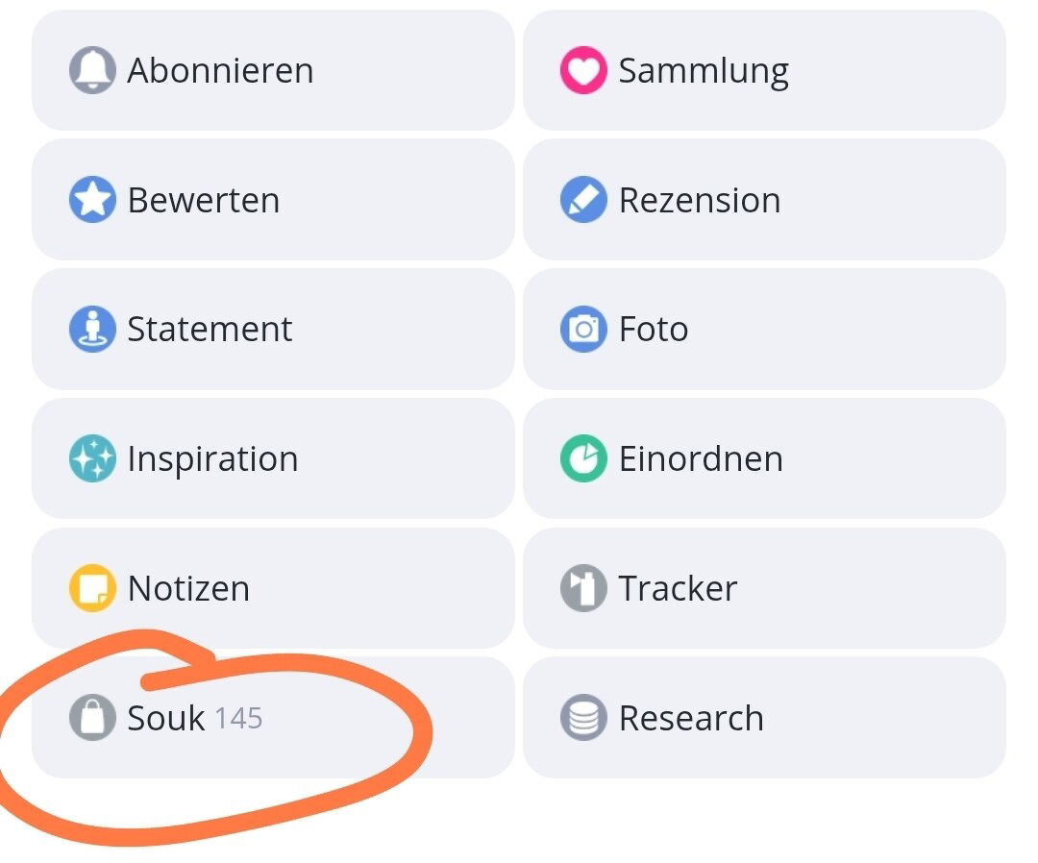The width and height of the screenshot is (1038, 863).
Task: Click the blue star Bewerten icon
Action: 92,199
